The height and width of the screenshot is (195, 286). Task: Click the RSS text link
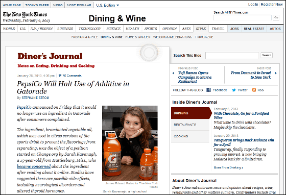[x=260, y=90]
